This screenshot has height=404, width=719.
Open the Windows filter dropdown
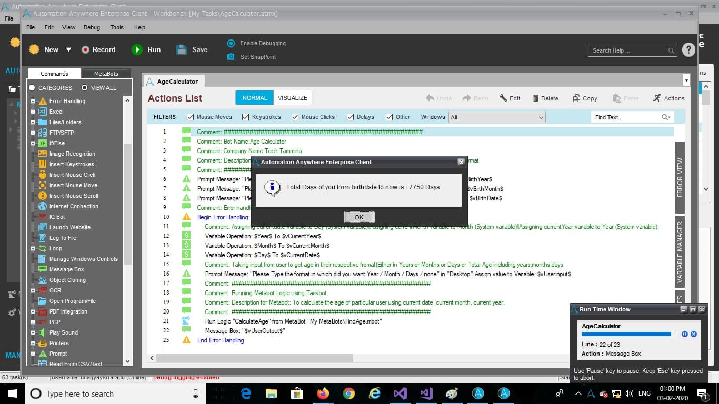(x=497, y=117)
